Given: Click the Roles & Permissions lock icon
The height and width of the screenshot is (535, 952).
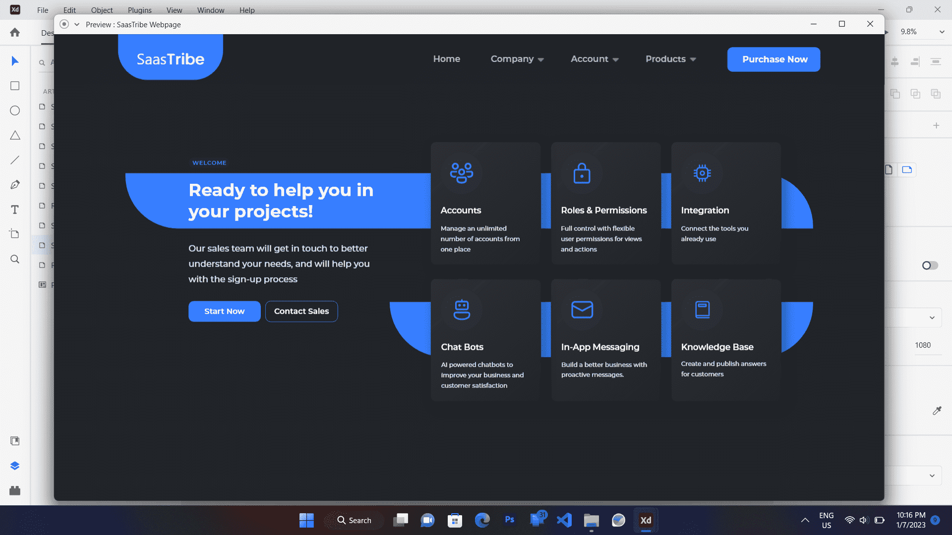Looking at the screenshot, I should pos(582,173).
